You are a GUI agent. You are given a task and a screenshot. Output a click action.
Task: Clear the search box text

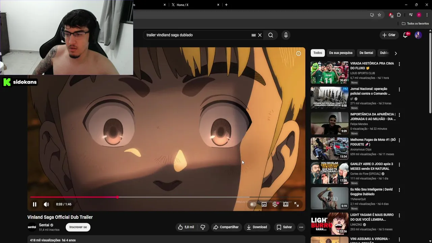[260, 35]
